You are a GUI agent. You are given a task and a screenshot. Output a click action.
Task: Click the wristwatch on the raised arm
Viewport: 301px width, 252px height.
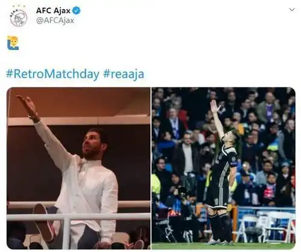click(x=34, y=118)
